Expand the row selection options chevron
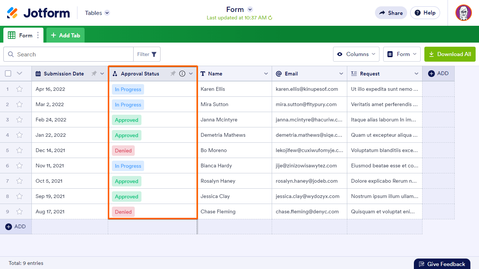This screenshot has height=269, width=479. click(20, 74)
